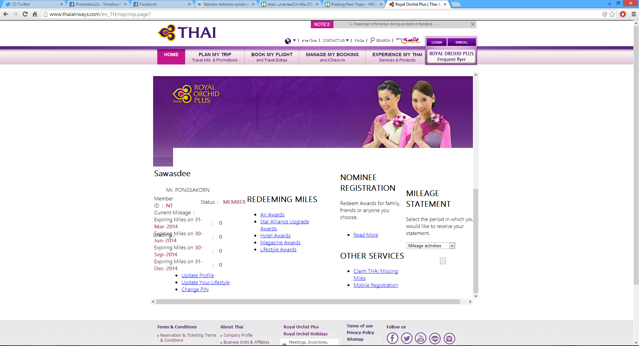Screen dimensions: 639x346
Task: Reload the page with the refresh icon
Action: [x=25, y=14]
